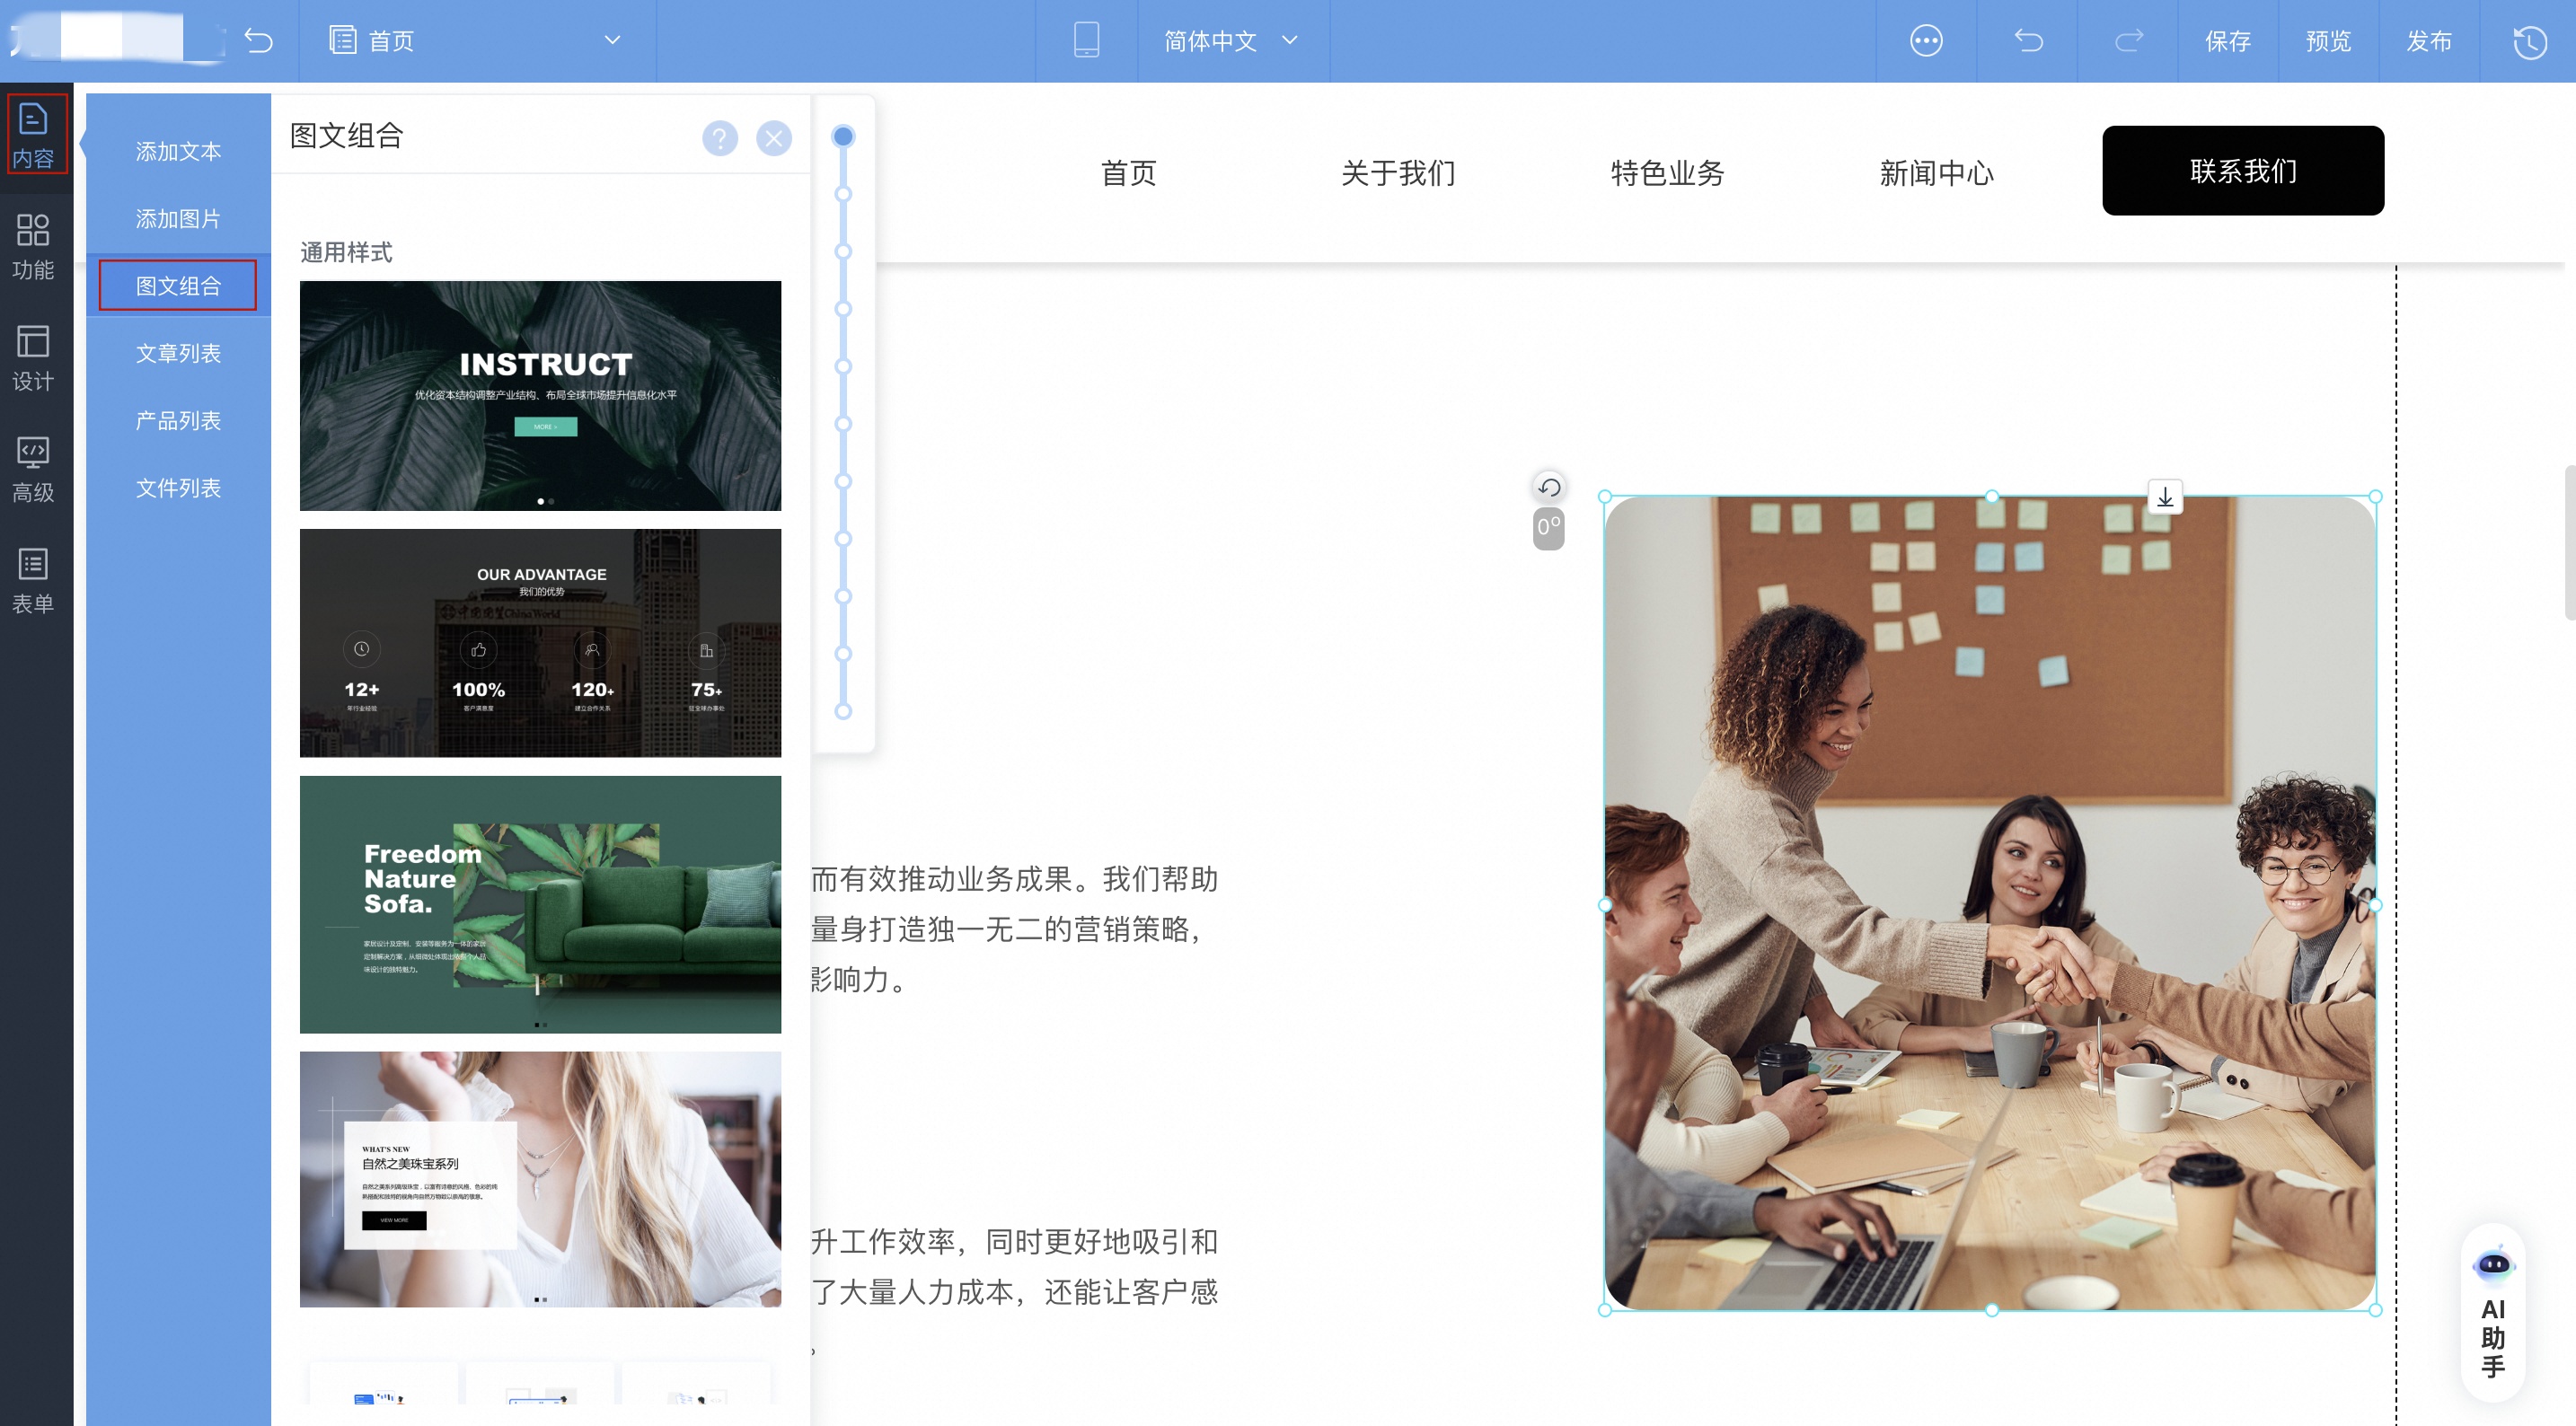Image resolution: width=2576 pixels, height=1426 pixels.
Task: Select 产品列表 in the content menu
Action: [178, 420]
